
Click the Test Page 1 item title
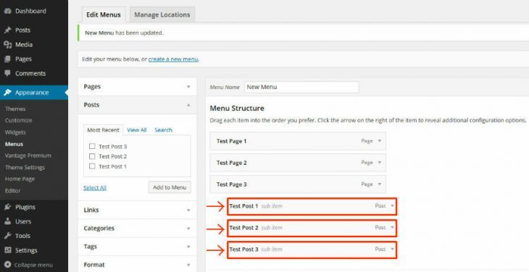click(231, 141)
